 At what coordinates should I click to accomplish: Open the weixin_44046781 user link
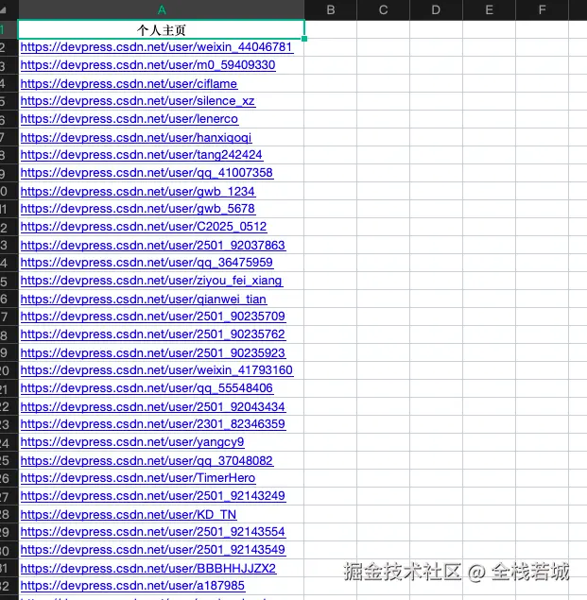click(x=157, y=47)
